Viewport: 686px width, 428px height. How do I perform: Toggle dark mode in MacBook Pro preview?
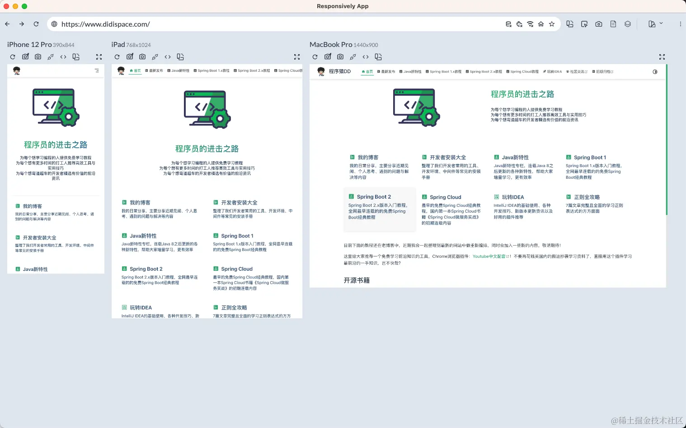click(655, 72)
